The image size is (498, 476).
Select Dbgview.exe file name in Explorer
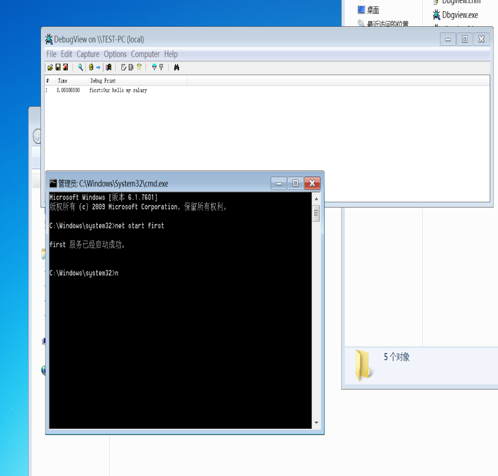[460, 15]
